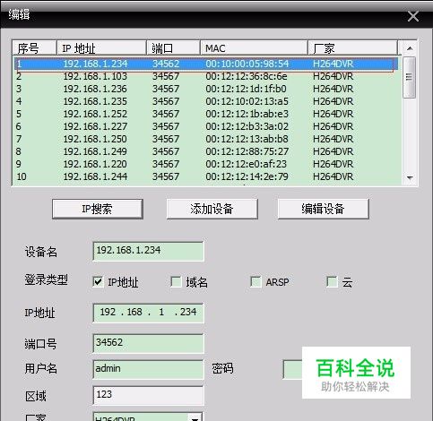Click MAC address 00:12:12:e0:af:23
433x421 pixels.
click(x=246, y=164)
